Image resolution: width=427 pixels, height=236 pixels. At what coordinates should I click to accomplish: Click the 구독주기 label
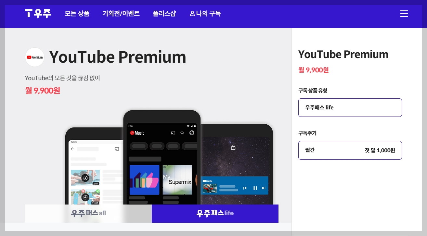(307, 133)
